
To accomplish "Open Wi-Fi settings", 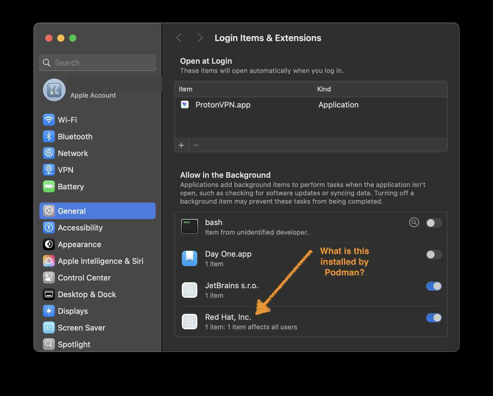I will tap(97, 120).
